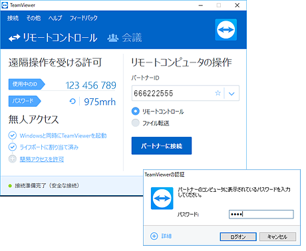Click the キャンセル button in dialog
This screenshot has width=306, height=251.
(277, 237)
